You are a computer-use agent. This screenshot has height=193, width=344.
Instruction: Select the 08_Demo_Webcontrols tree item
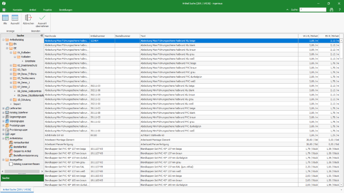tap(29, 91)
